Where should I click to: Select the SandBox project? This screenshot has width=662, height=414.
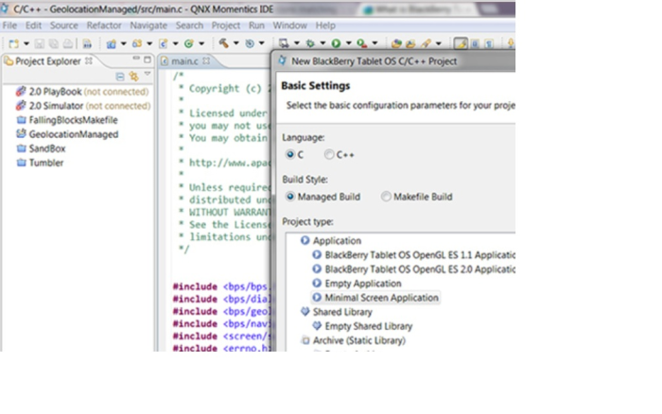point(41,148)
